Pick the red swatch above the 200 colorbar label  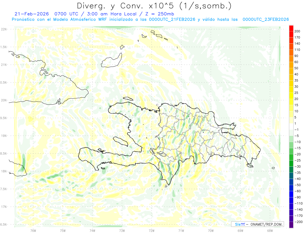(291, 28)
